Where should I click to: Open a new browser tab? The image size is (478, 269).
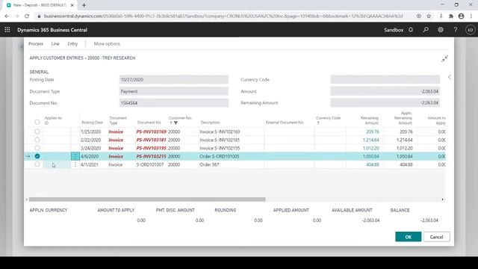point(84,5)
